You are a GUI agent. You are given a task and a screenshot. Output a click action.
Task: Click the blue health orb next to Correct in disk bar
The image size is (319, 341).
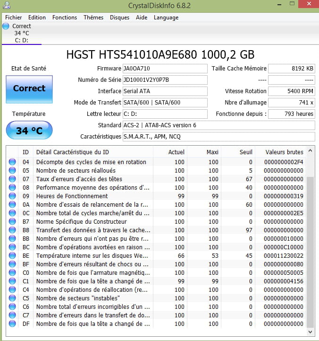(x=6, y=26)
